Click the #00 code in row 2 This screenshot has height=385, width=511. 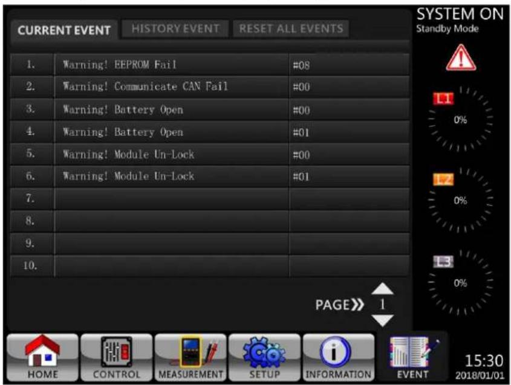click(301, 87)
